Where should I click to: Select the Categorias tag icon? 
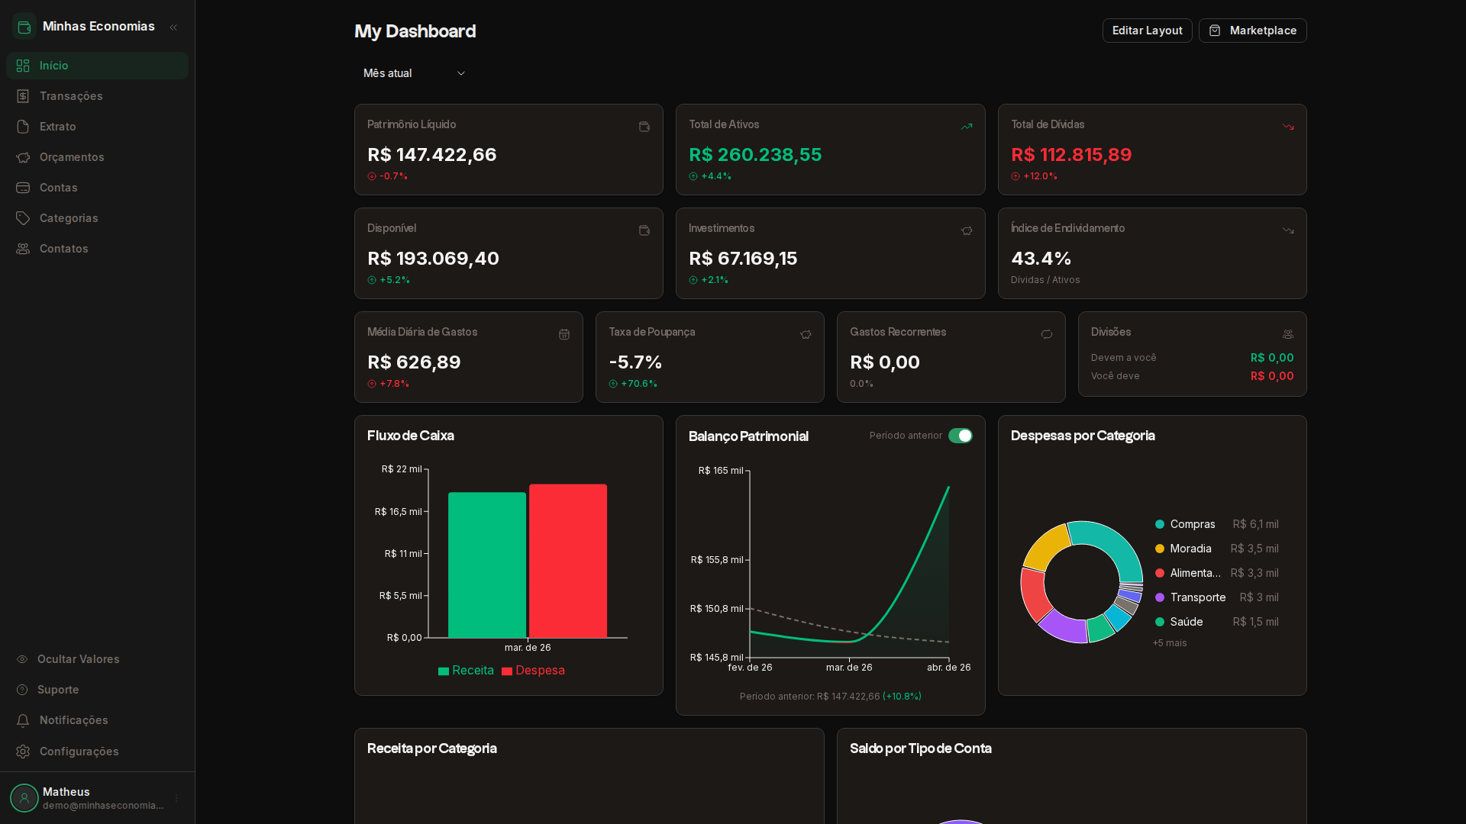click(x=23, y=218)
